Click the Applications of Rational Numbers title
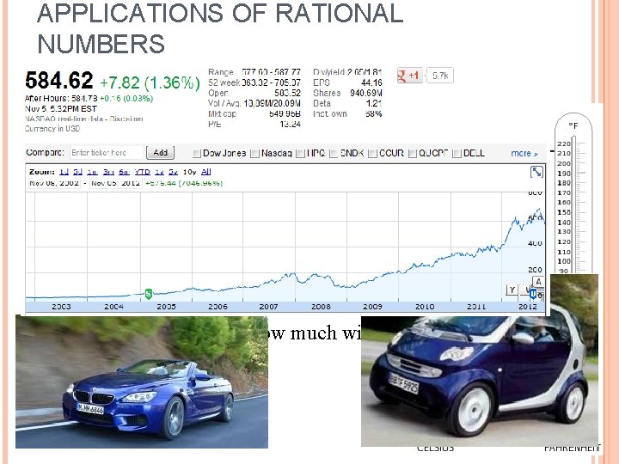 pyautogui.click(x=220, y=28)
